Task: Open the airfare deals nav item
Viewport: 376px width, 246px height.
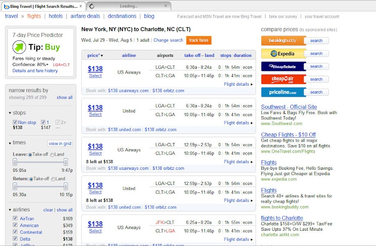Action: [85, 16]
